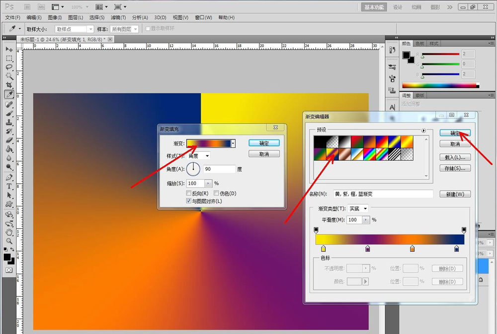Open the 文件(F) menu

[x=13, y=17]
